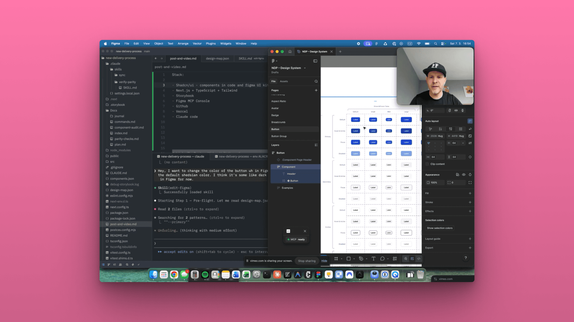Open the Plugins menu in the menu bar
Viewport: 574px width, 322px height.
point(211,44)
